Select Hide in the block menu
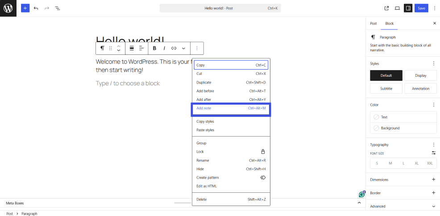The image size is (440, 216). 231,169
